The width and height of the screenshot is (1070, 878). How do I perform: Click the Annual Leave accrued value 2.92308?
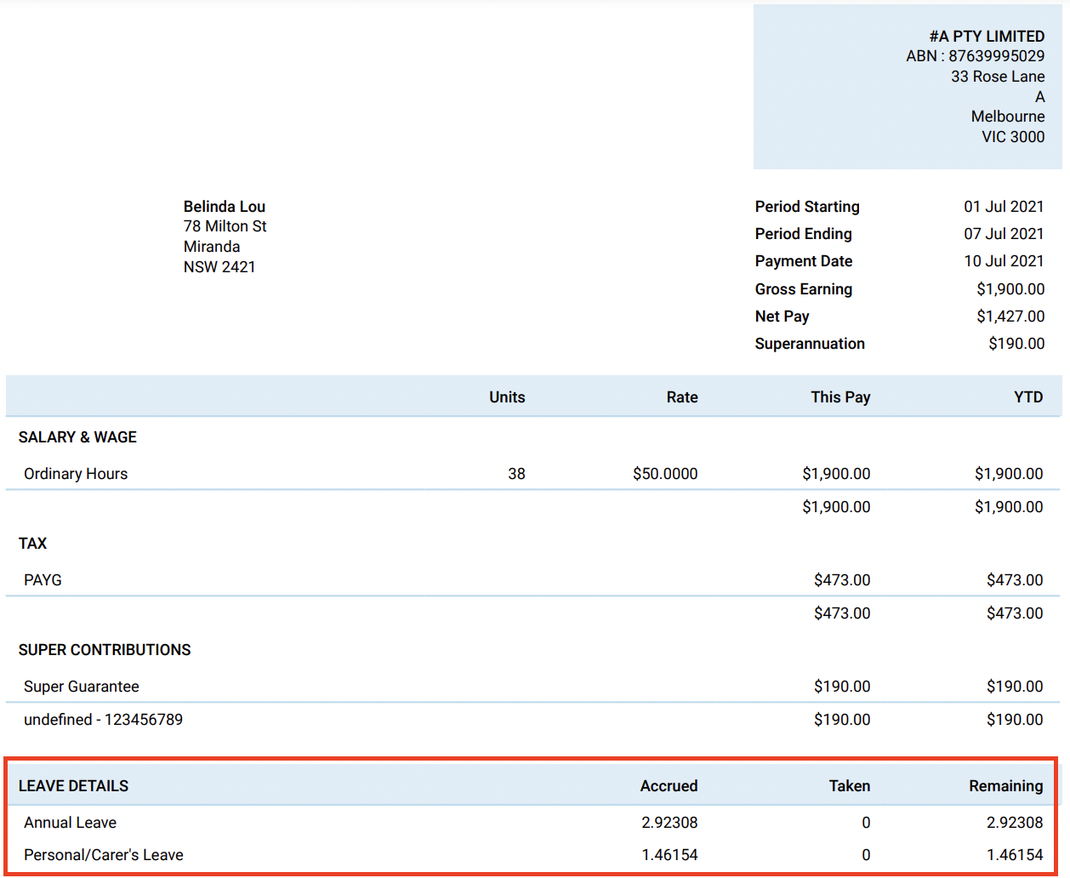(669, 822)
